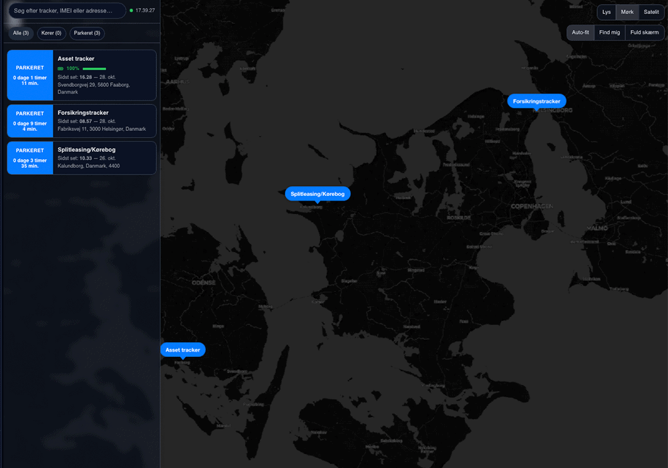Click the Asset tracker battery icon
This screenshot has width=668, height=468.
click(61, 68)
